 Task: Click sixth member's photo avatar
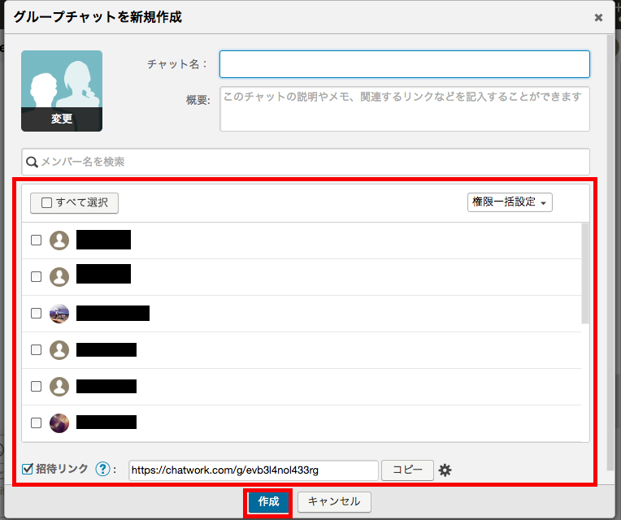(59, 422)
